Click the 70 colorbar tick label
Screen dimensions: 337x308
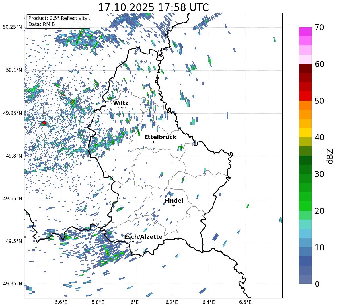(319, 27)
